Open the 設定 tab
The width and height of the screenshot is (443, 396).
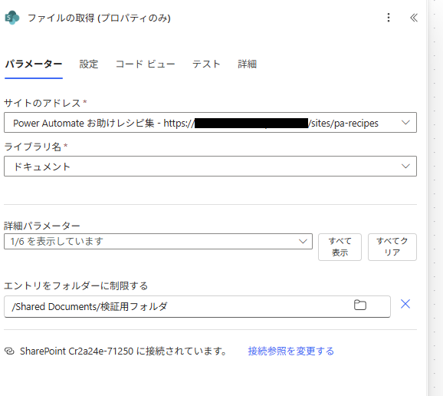point(89,64)
